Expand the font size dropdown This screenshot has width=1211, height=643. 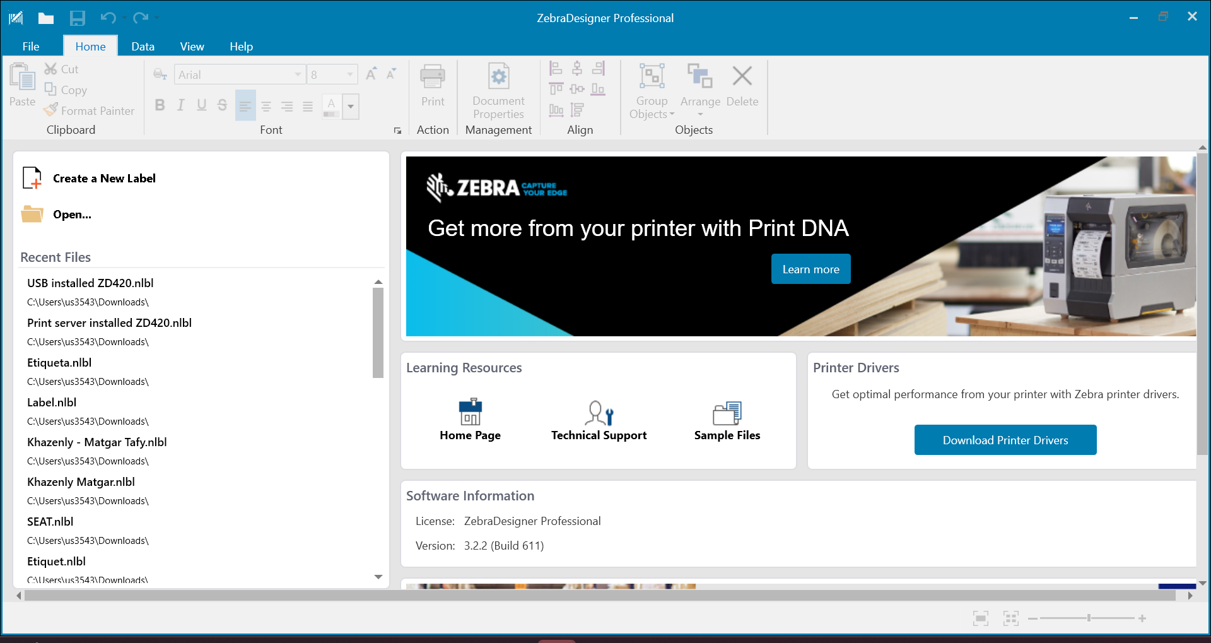pyautogui.click(x=349, y=74)
